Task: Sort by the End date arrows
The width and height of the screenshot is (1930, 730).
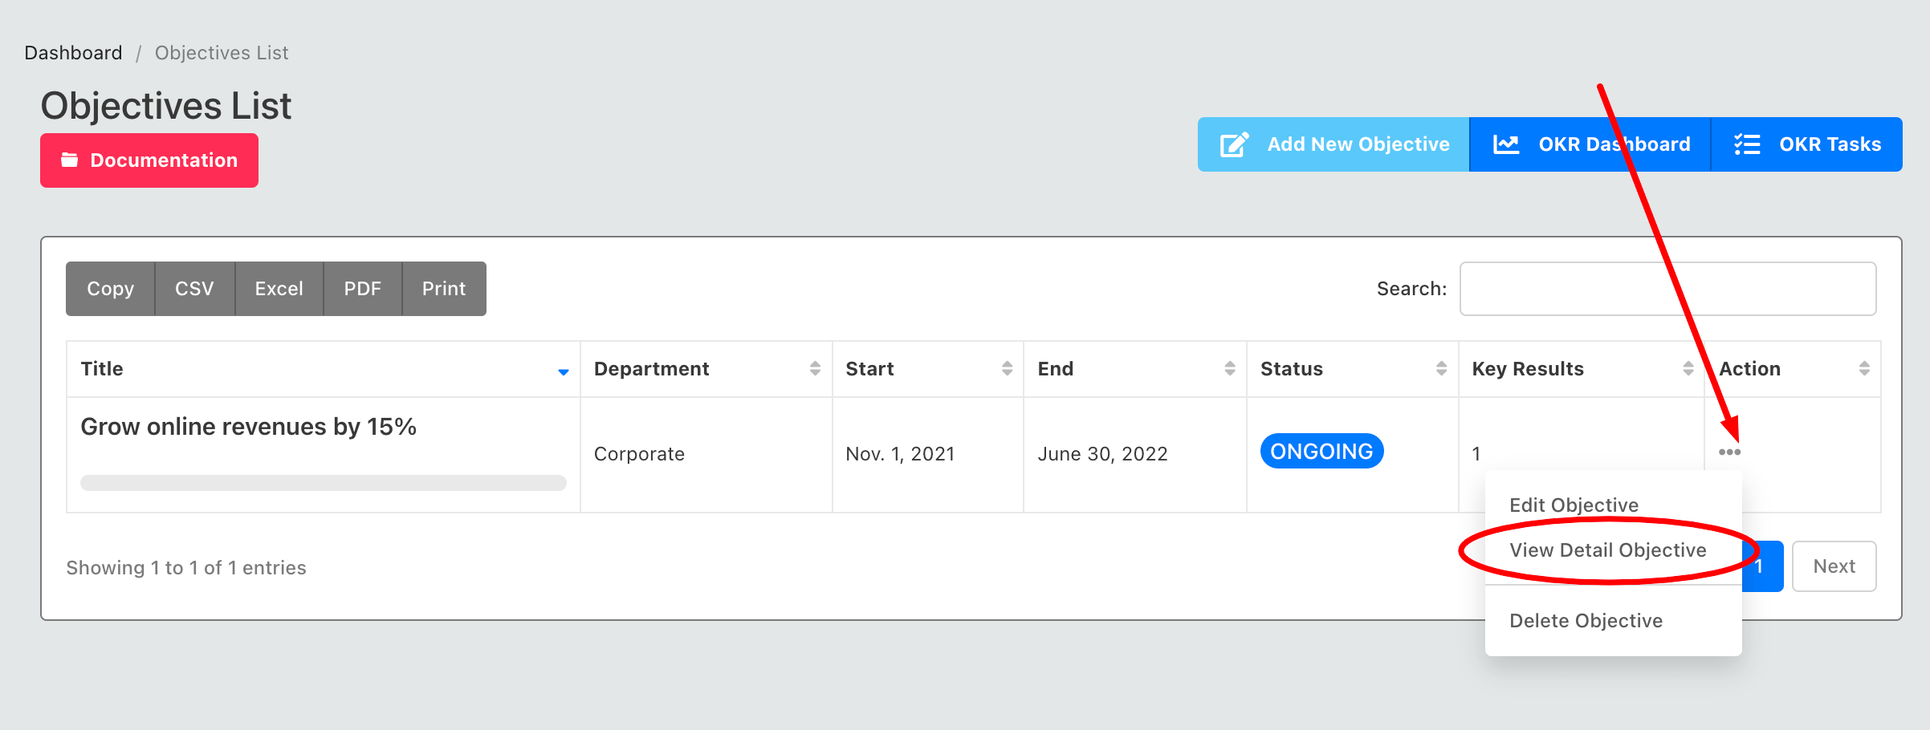Action: pos(1229,368)
